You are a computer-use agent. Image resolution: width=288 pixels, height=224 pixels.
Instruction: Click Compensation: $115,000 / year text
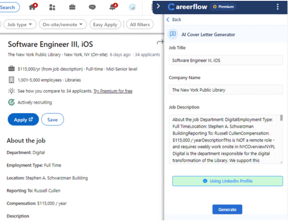pyautogui.click(x=37, y=203)
